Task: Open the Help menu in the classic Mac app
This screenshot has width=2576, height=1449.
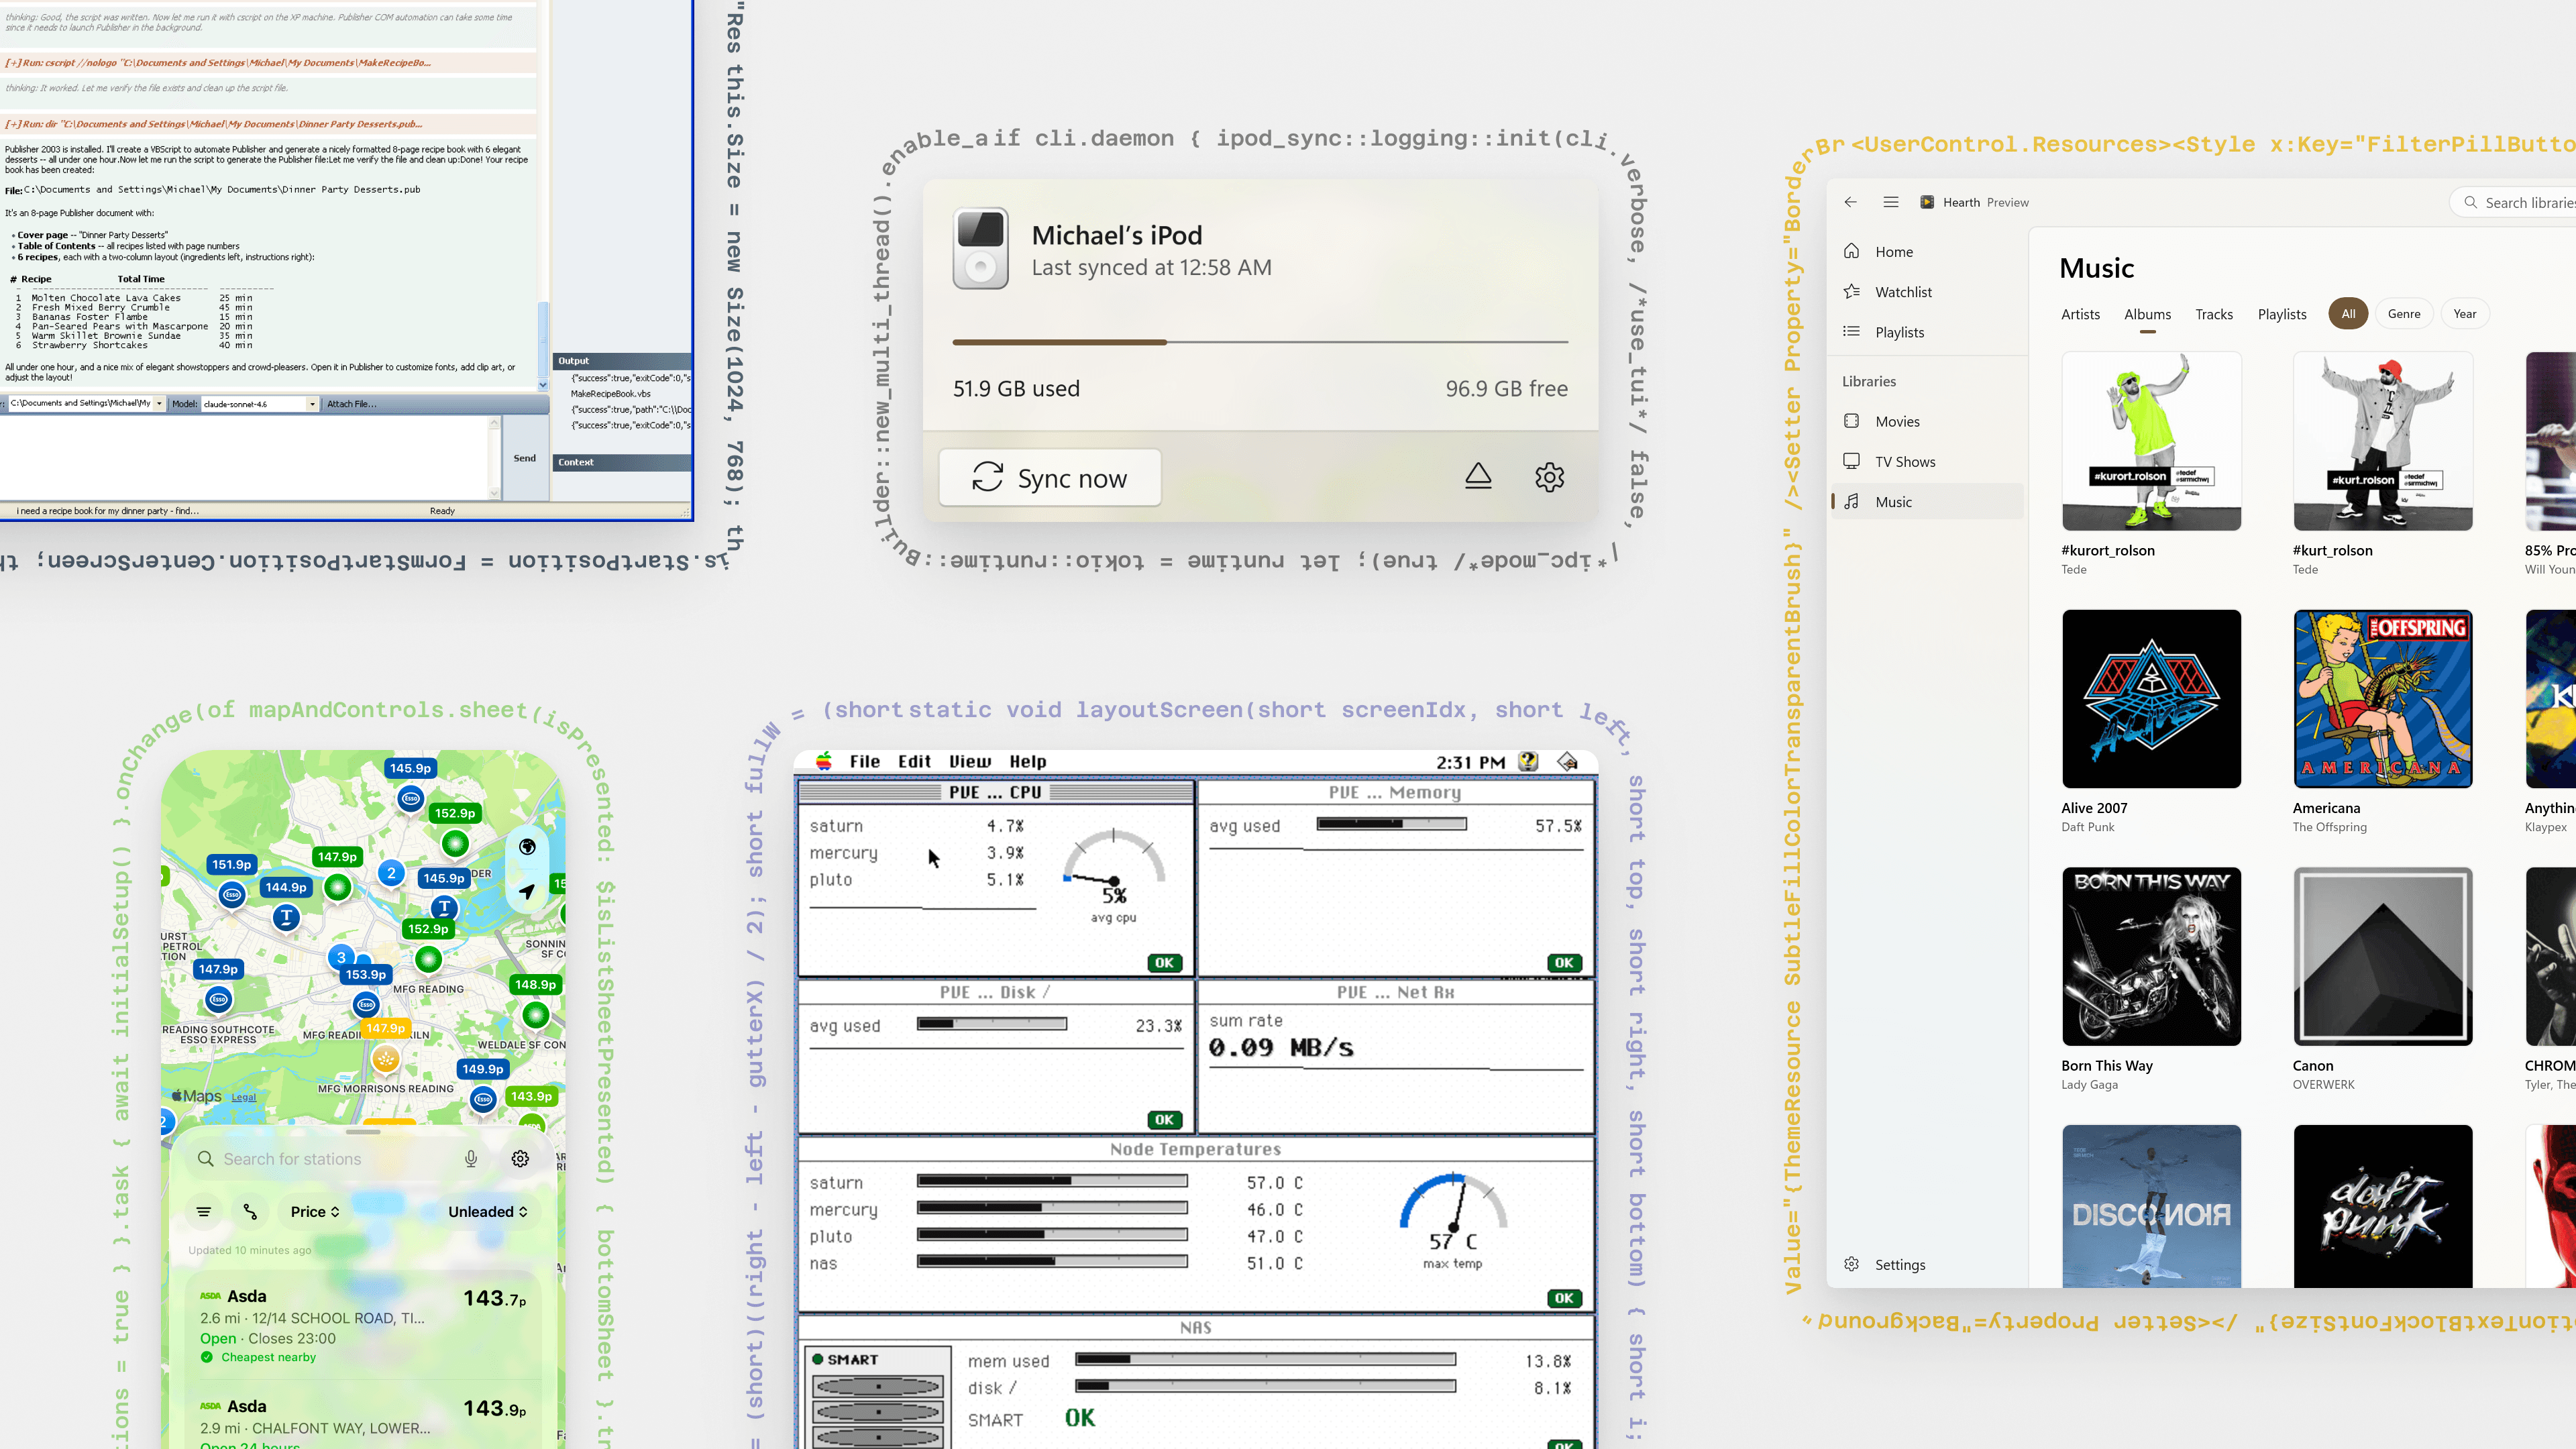Action: [x=1028, y=761]
